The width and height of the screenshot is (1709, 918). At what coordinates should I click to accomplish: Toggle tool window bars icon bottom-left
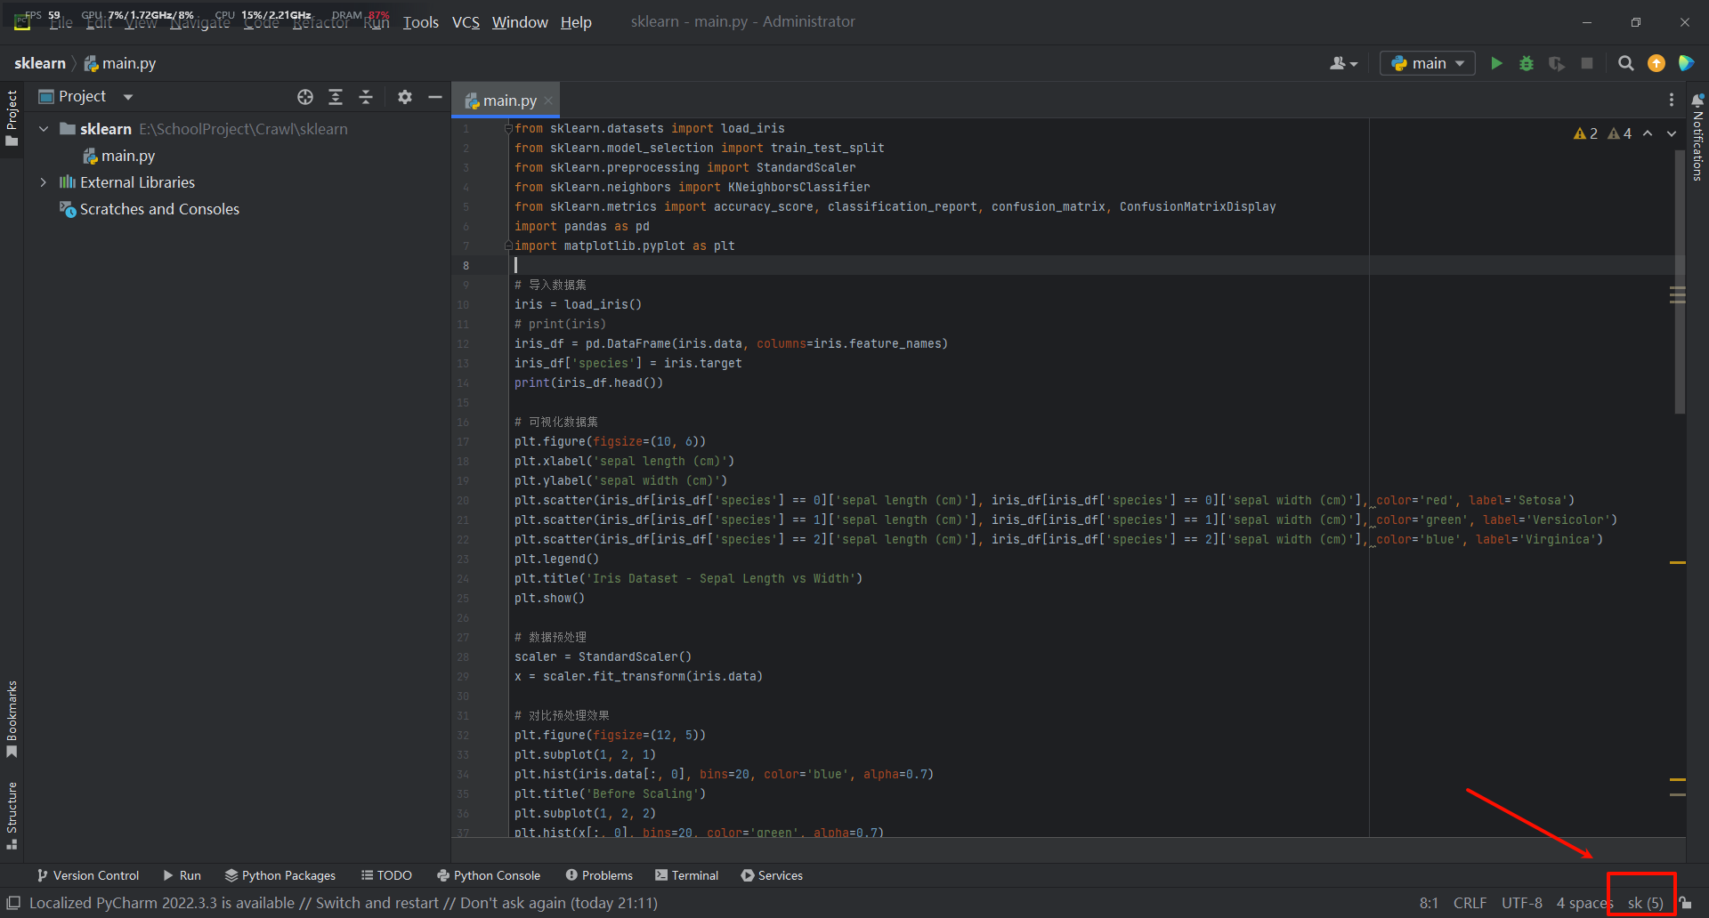(13, 903)
